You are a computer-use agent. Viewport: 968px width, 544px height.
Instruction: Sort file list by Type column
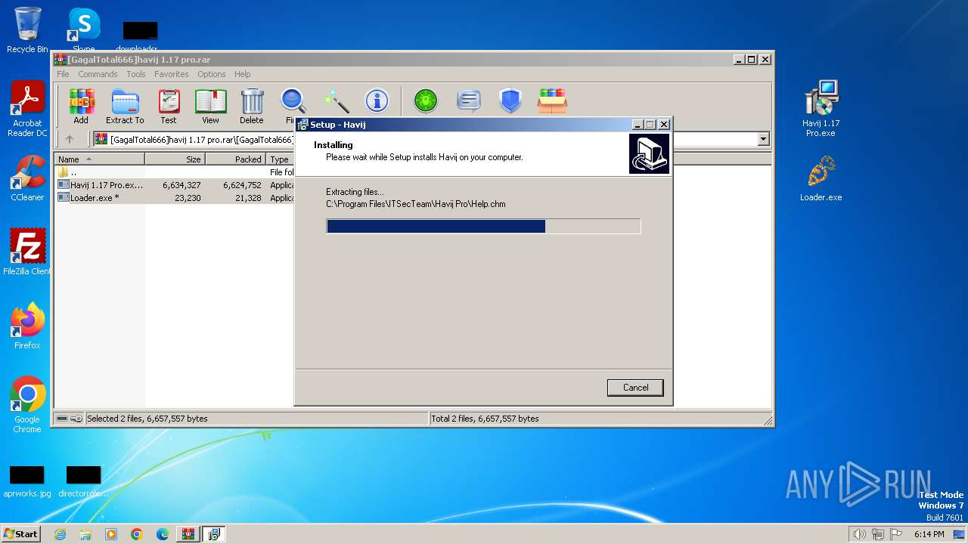[x=280, y=159]
